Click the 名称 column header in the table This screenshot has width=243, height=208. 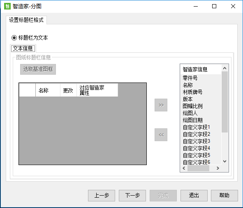(48, 90)
